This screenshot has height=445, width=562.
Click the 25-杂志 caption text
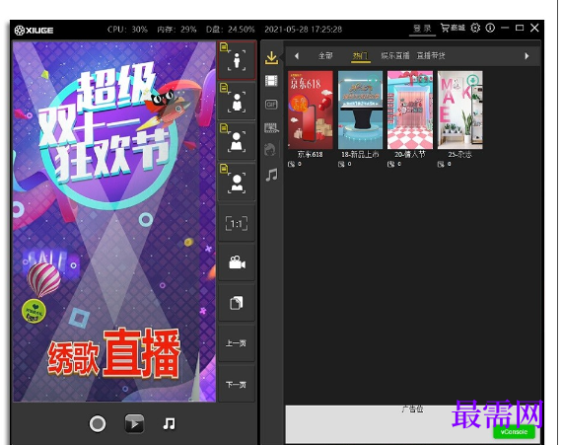tap(459, 155)
